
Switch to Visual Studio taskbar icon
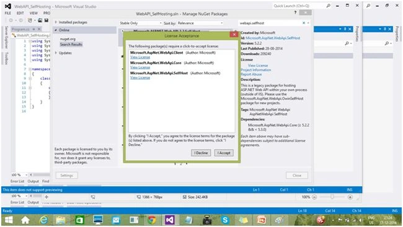point(170,220)
